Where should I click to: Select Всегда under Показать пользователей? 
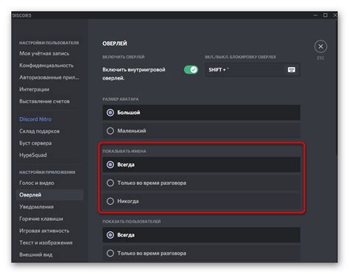(201, 235)
